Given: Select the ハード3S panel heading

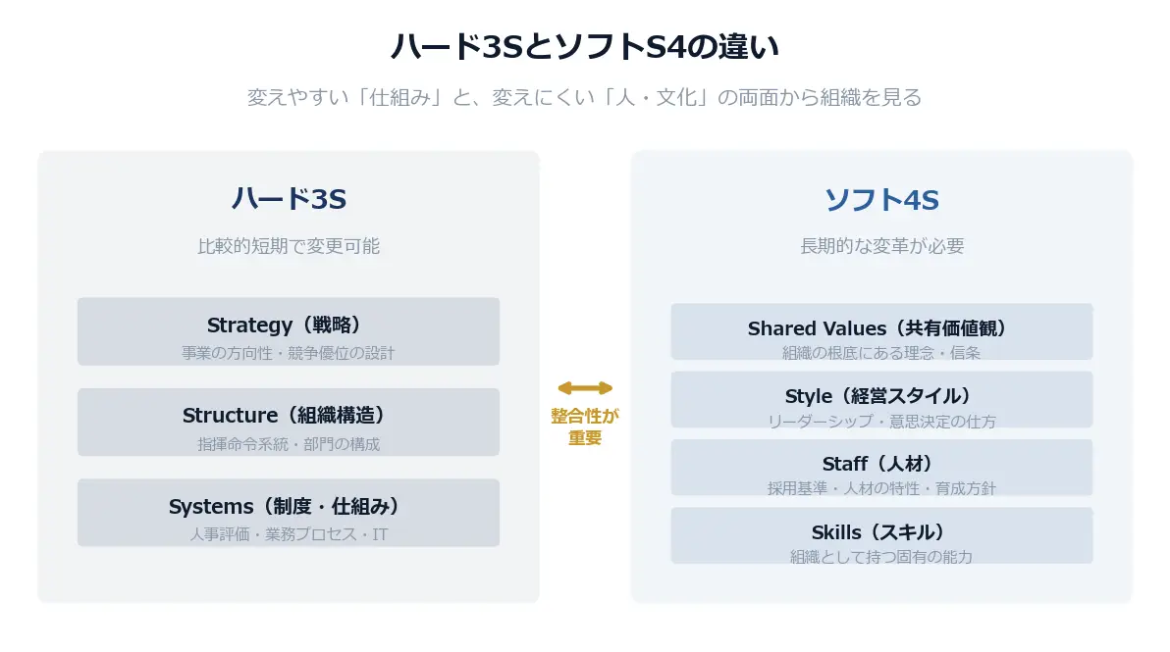Looking at the screenshot, I should pos(289,199).
